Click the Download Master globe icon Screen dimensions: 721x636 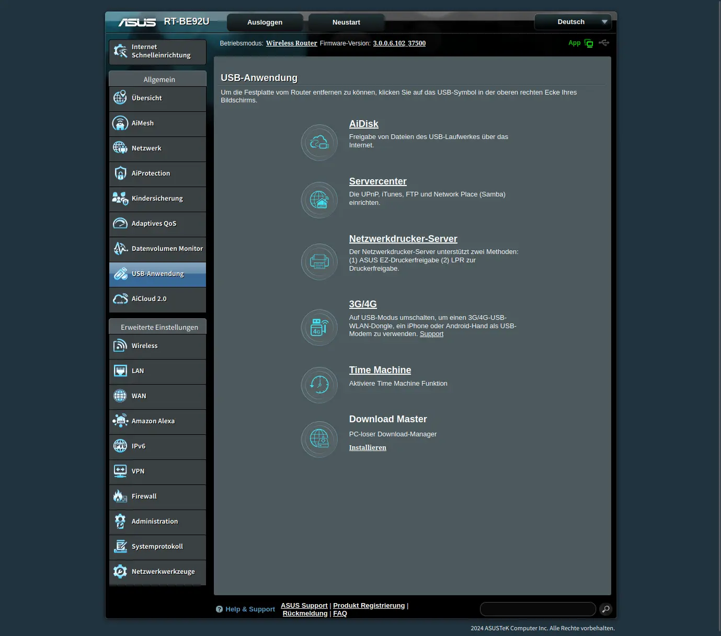(x=319, y=439)
